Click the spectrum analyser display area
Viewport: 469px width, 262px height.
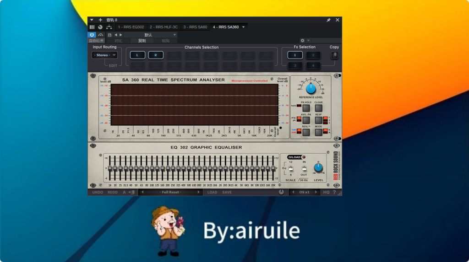(195, 105)
